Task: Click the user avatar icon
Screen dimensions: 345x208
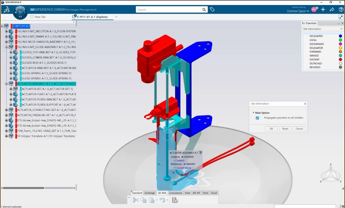Action: point(314,9)
